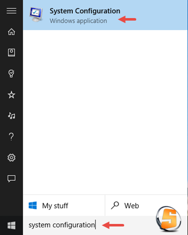Click the Windows logo beside My stuff
The width and height of the screenshot is (188, 235).
[x=33, y=205]
